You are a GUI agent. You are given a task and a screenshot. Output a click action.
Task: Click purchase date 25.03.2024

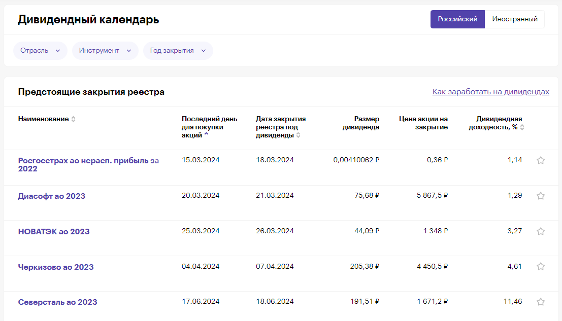201,231
